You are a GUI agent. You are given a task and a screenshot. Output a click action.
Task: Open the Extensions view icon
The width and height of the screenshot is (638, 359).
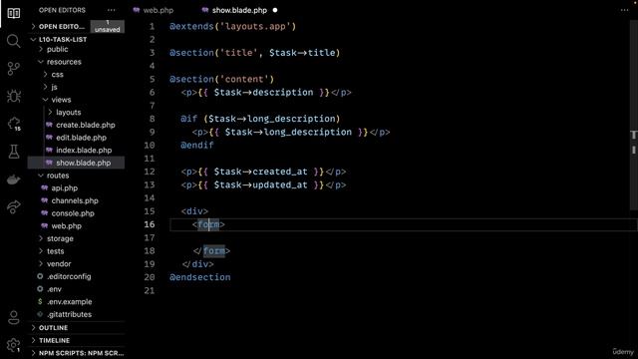pyautogui.click(x=13, y=124)
